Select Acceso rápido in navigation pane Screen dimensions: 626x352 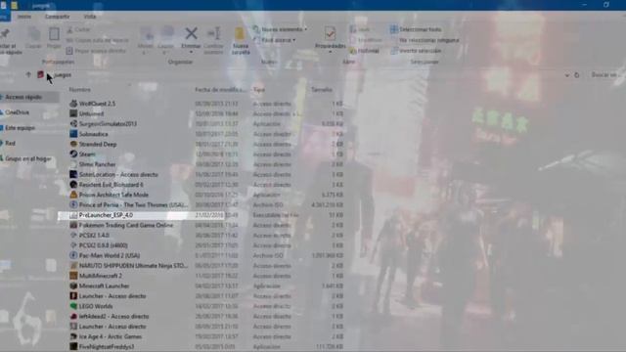coord(23,97)
